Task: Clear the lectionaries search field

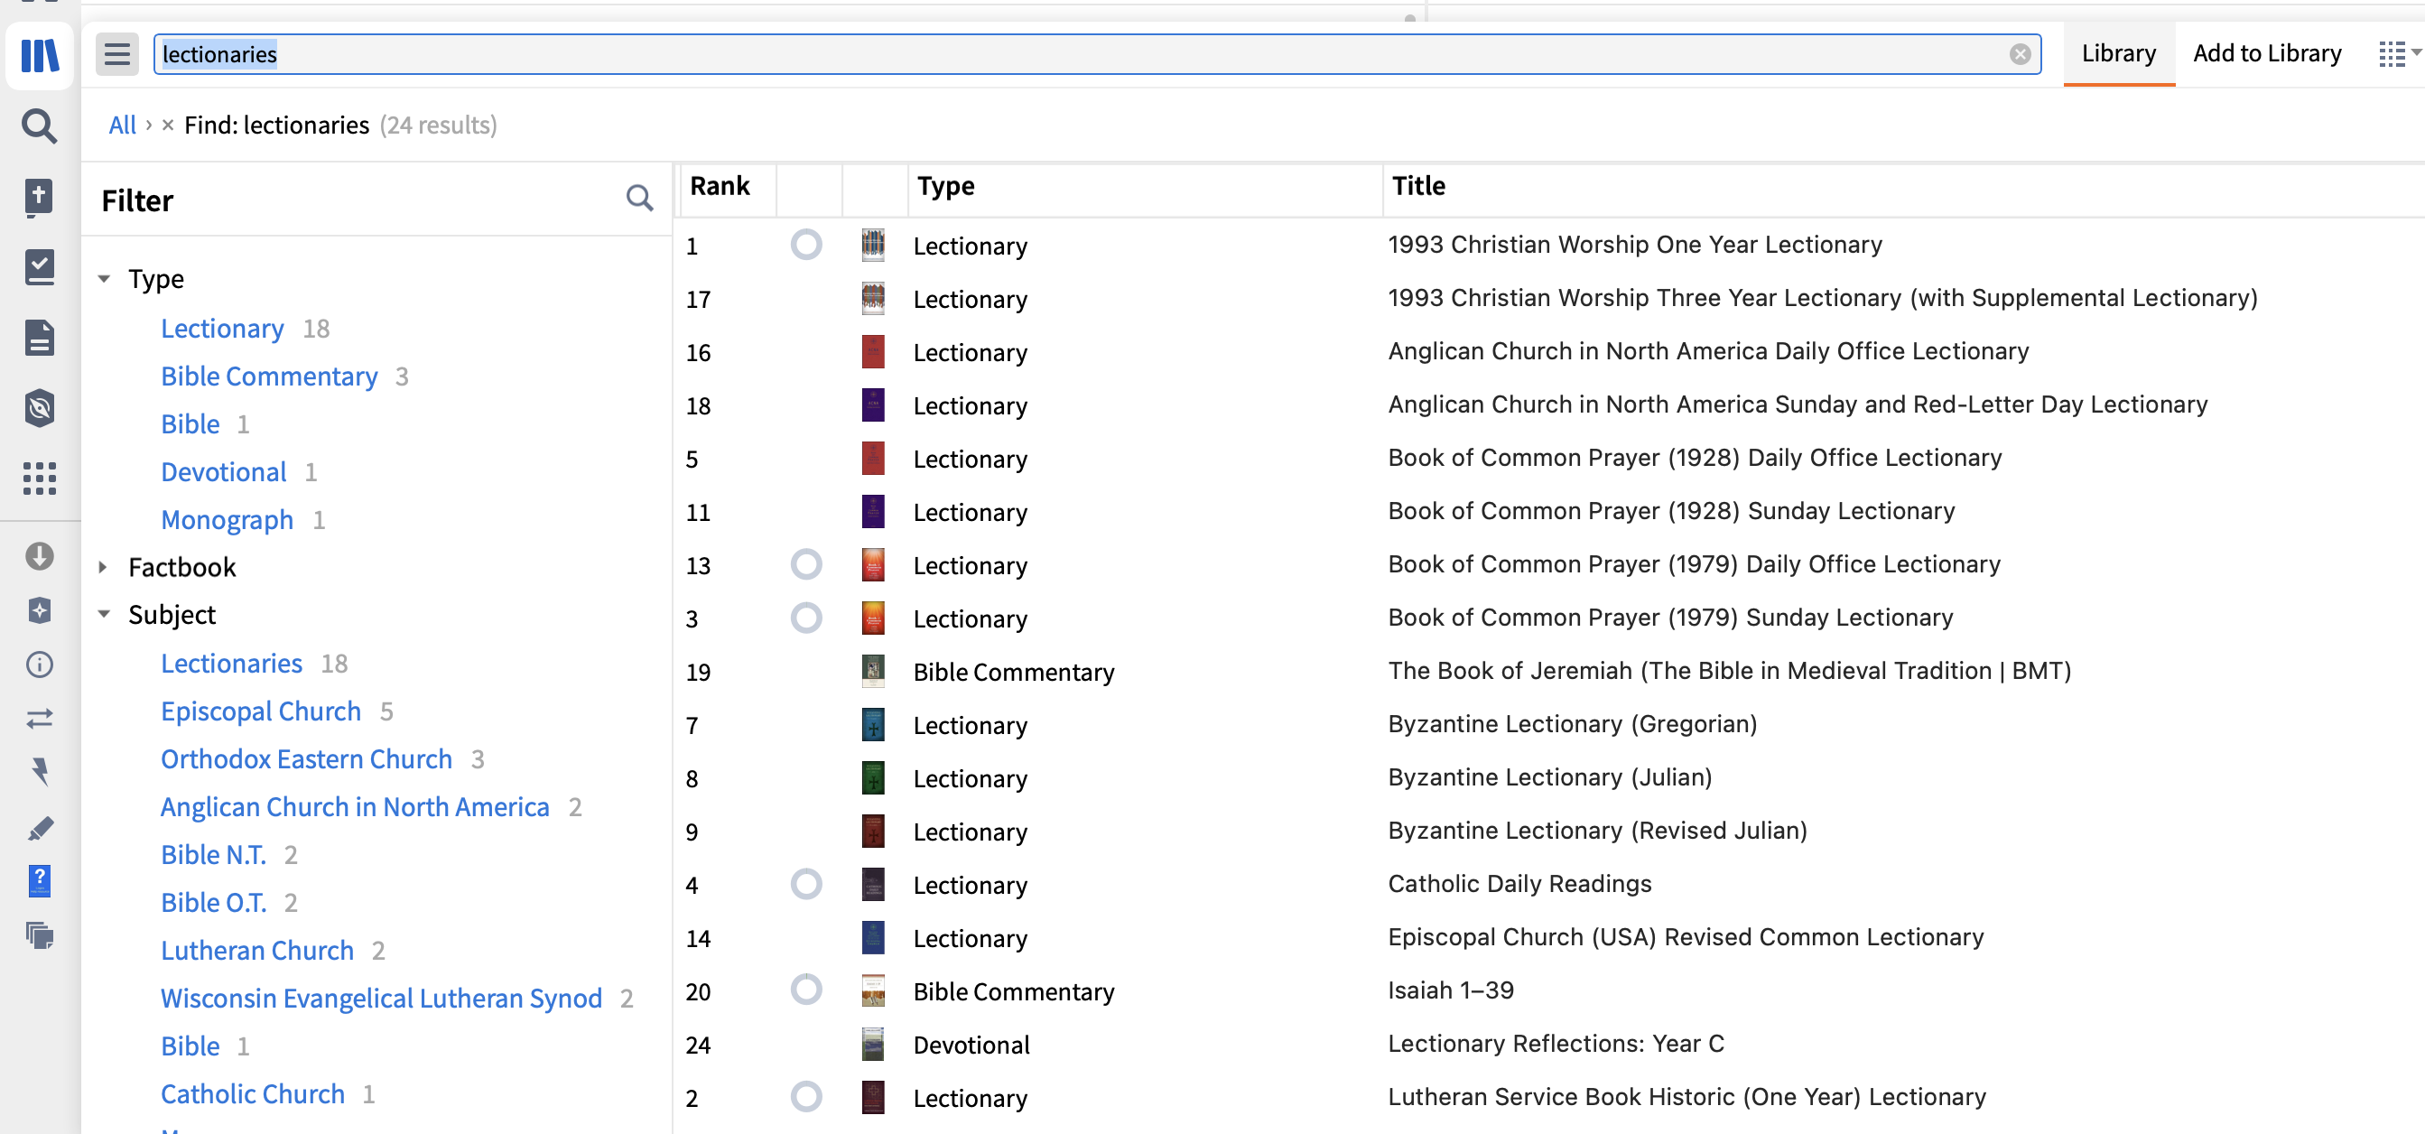Action: pos(2020,54)
